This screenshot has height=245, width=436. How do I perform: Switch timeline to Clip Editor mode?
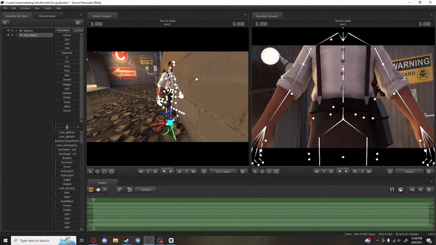pyautogui.click(x=90, y=189)
